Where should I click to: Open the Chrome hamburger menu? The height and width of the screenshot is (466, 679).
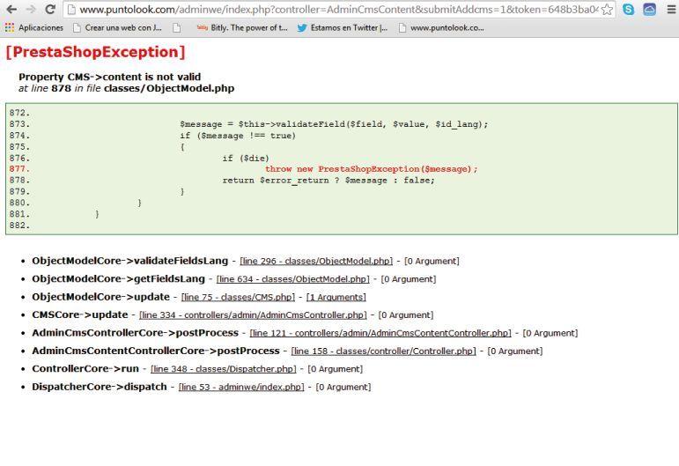[x=671, y=9]
